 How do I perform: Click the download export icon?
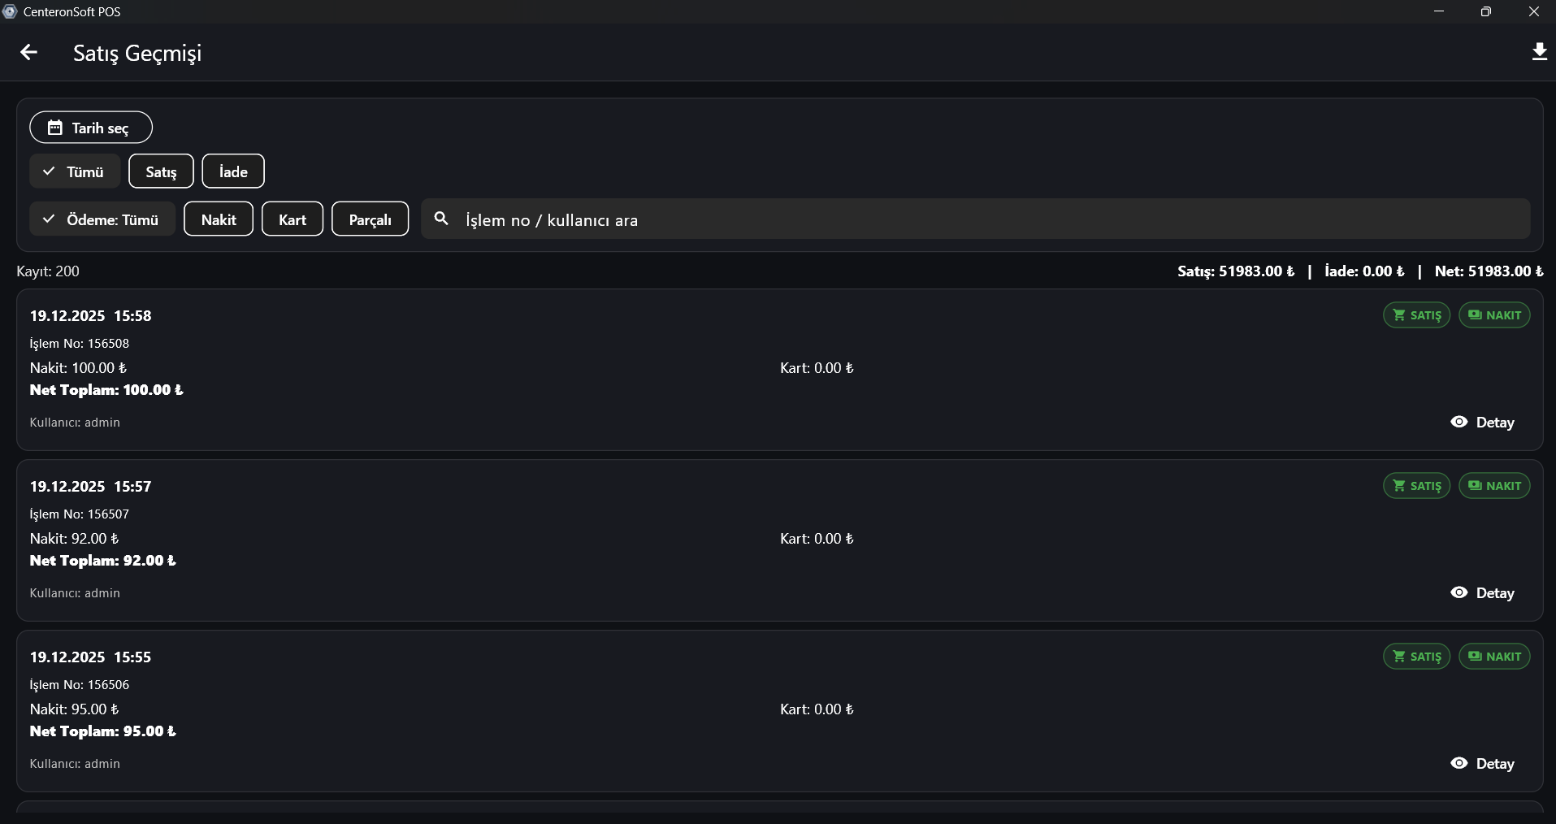click(x=1539, y=53)
